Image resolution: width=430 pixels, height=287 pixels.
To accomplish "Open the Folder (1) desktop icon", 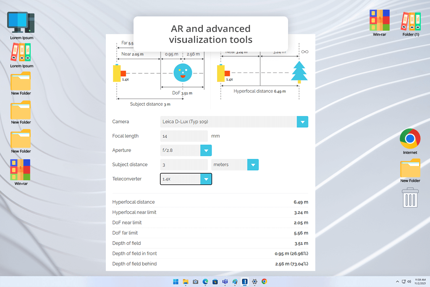I will coord(411,24).
